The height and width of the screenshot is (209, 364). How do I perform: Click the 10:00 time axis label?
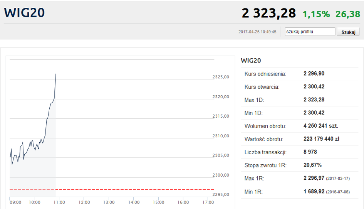(x=34, y=202)
